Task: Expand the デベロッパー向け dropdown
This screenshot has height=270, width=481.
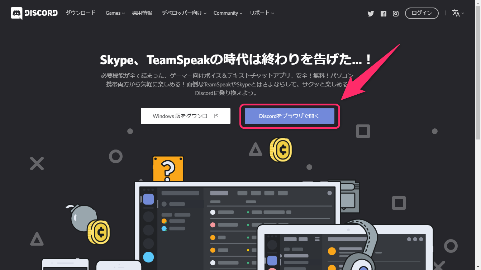Action: [x=184, y=13]
